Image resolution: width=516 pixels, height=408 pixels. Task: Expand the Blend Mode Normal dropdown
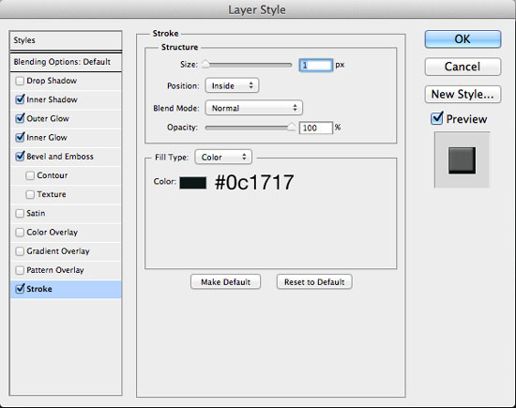pyautogui.click(x=253, y=108)
